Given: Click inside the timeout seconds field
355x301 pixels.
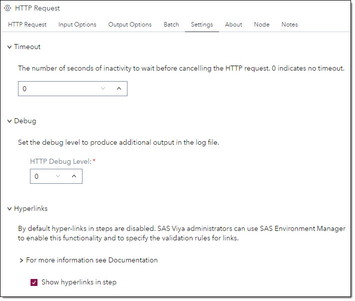Looking at the screenshot, I should tap(59, 89).
